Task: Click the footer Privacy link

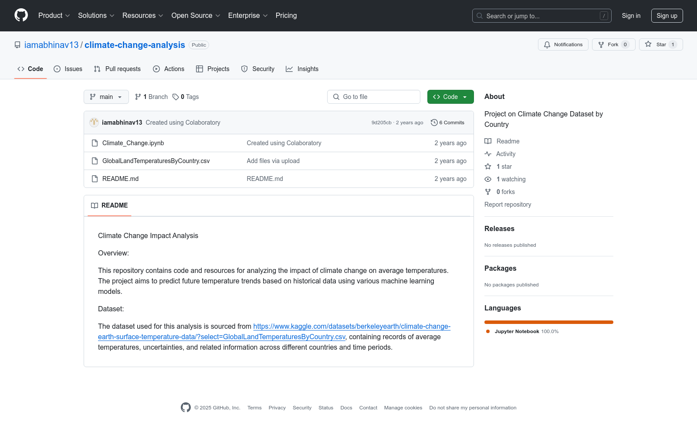Action: [x=277, y=408]
